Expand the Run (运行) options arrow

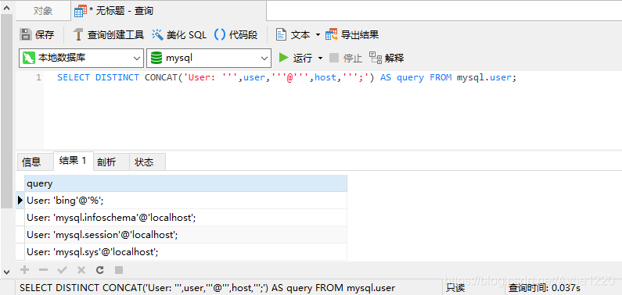[x=320, y=58]
